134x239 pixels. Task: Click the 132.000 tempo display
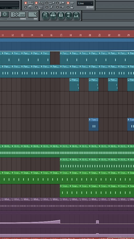click(x=18, y=15)
